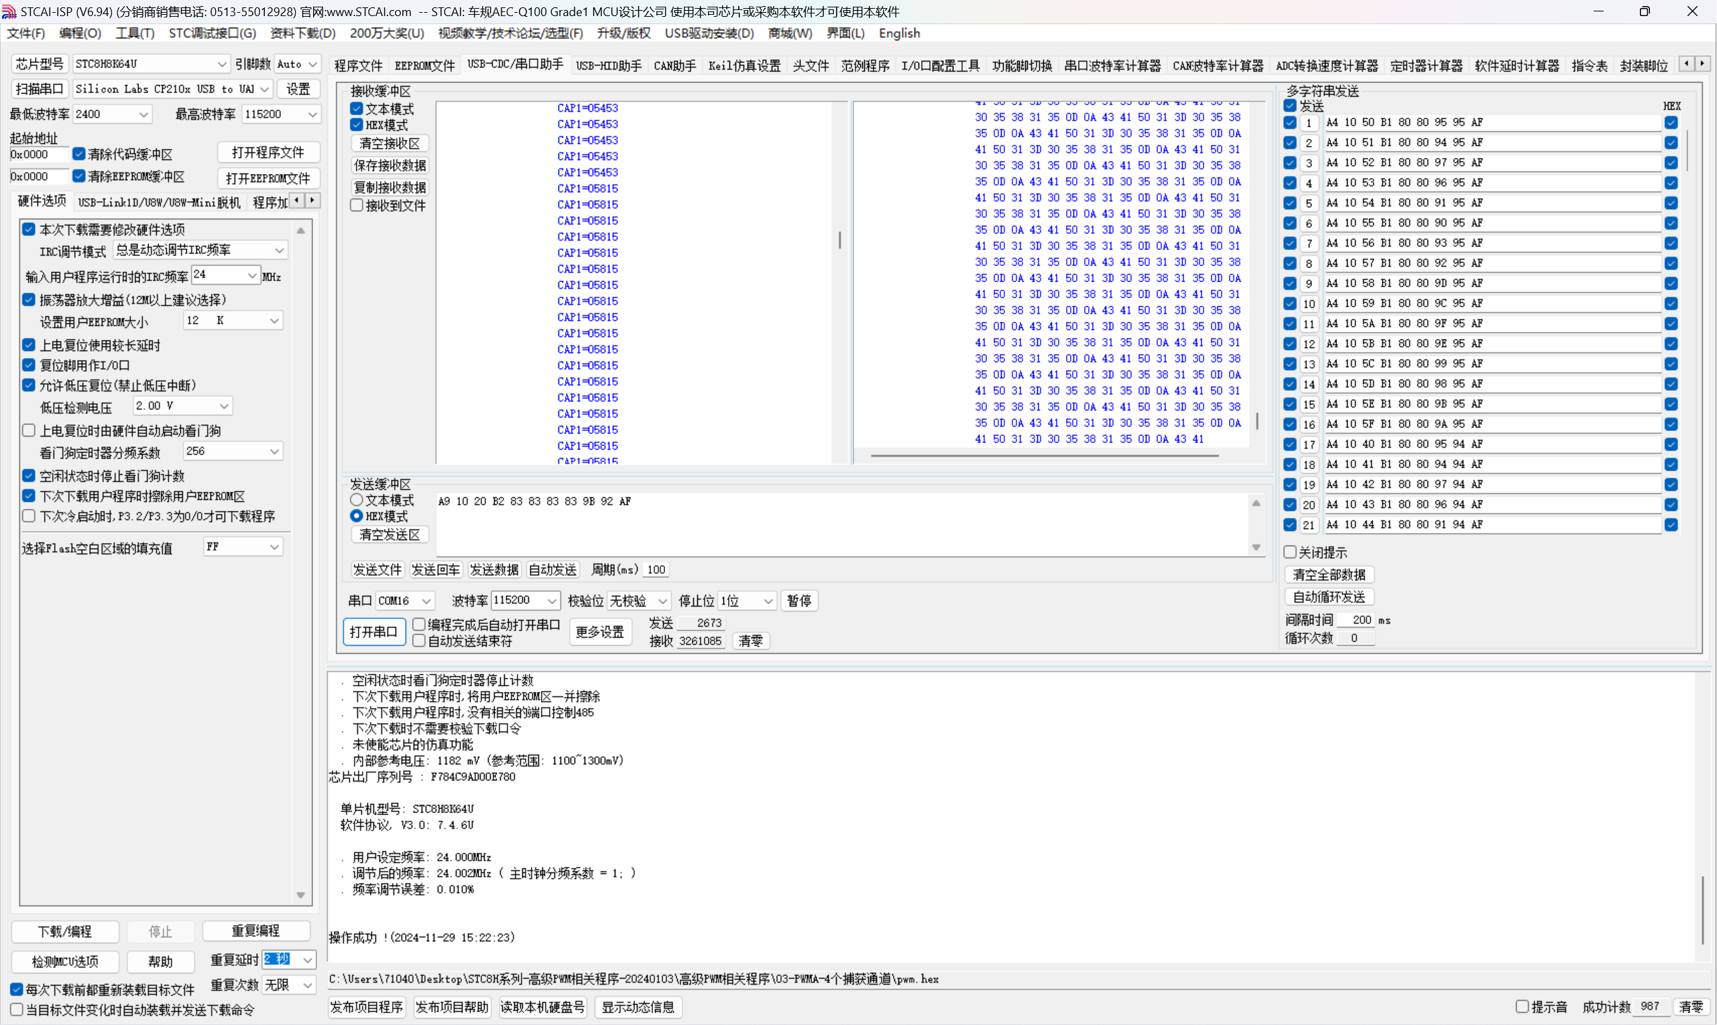
Task: Expand 最高波特率 115200 dropdown
Action: click(x=313, y=114)
